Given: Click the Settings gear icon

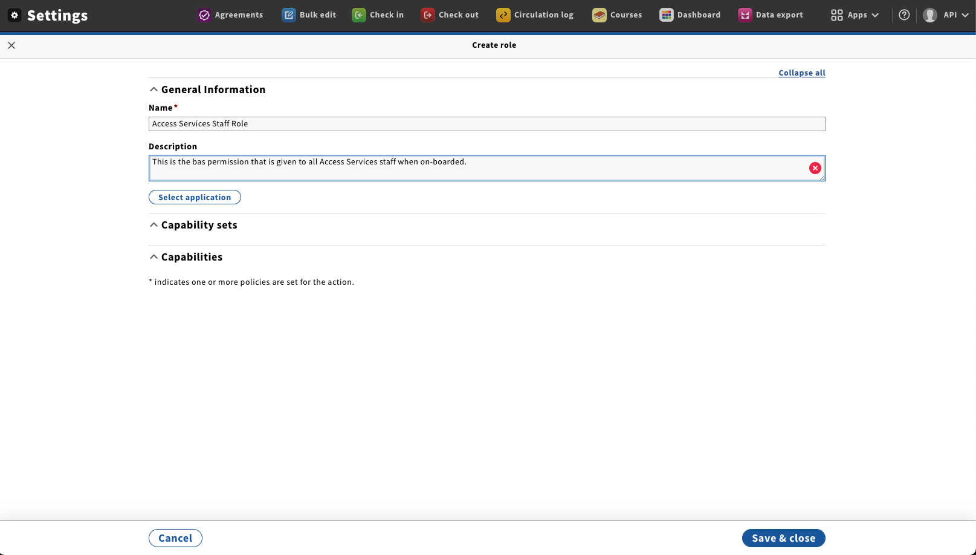Looking at the screenshot, I should (x=15, y=15).
